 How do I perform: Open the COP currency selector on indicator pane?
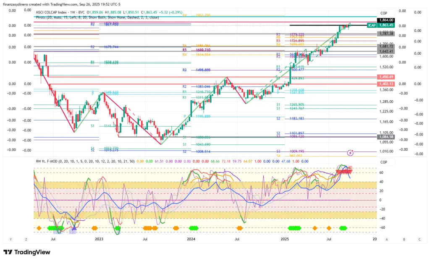[383, 162]
